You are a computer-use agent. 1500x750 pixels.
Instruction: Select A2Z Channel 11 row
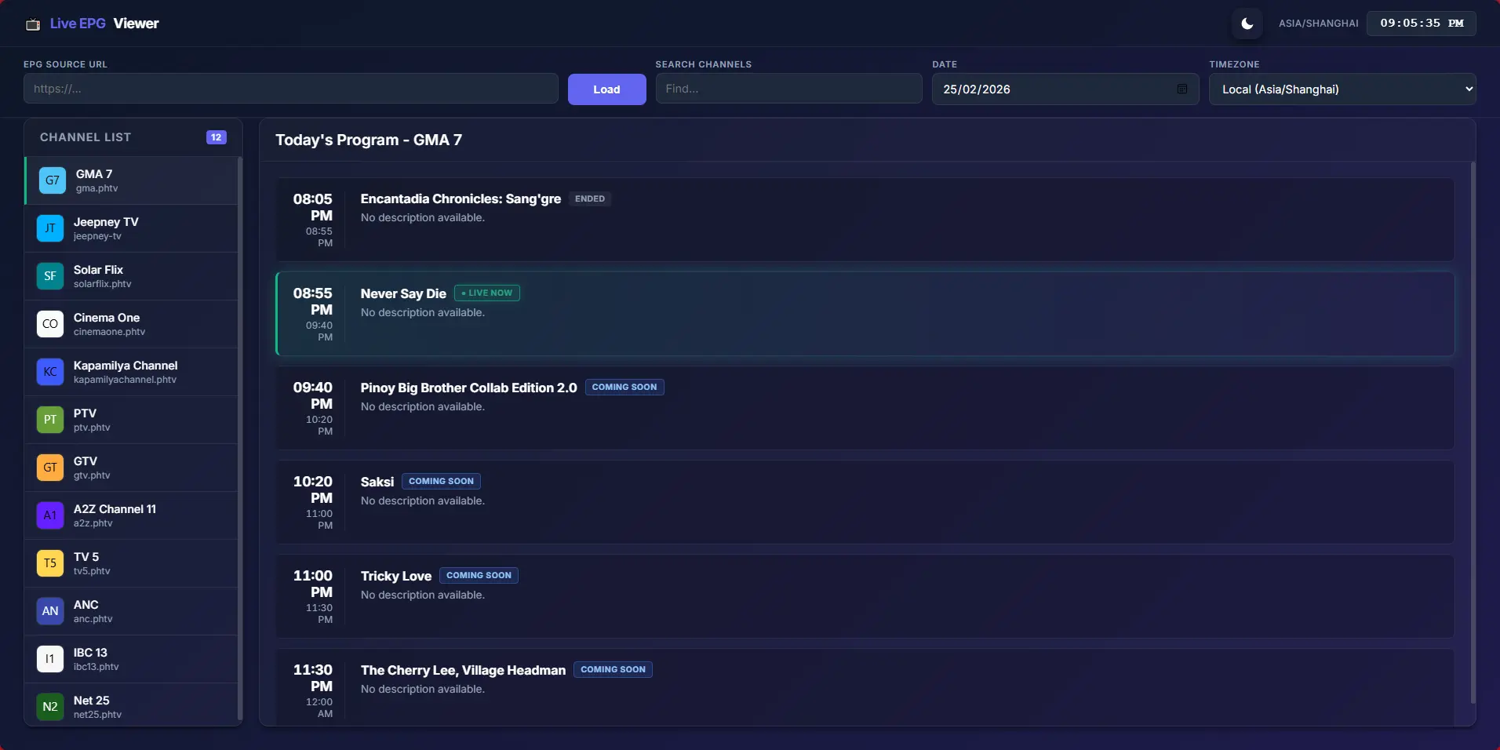click(132, 515)
